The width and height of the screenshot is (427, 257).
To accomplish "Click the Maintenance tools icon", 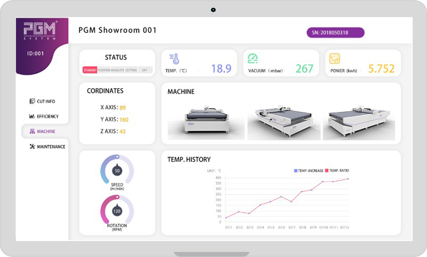I will tap(32, 147).
